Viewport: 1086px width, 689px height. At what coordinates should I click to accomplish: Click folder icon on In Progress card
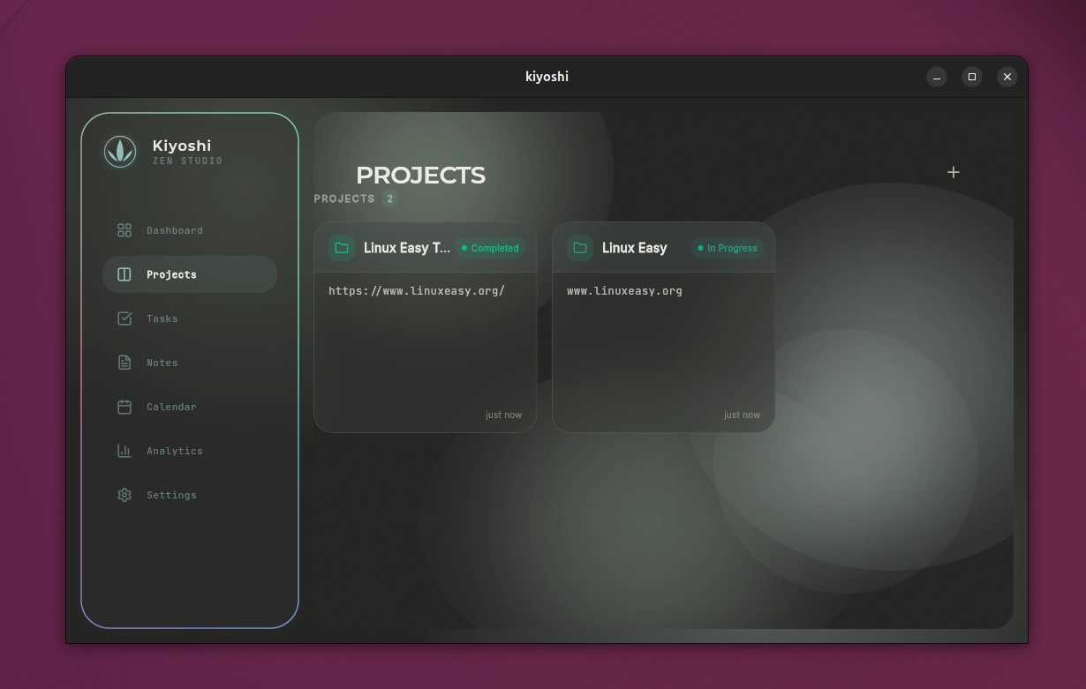pos(580,248)
